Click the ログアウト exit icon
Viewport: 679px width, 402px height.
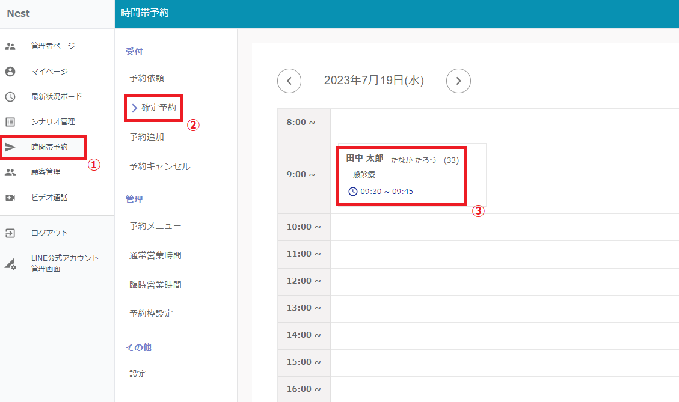pos(10,233)
